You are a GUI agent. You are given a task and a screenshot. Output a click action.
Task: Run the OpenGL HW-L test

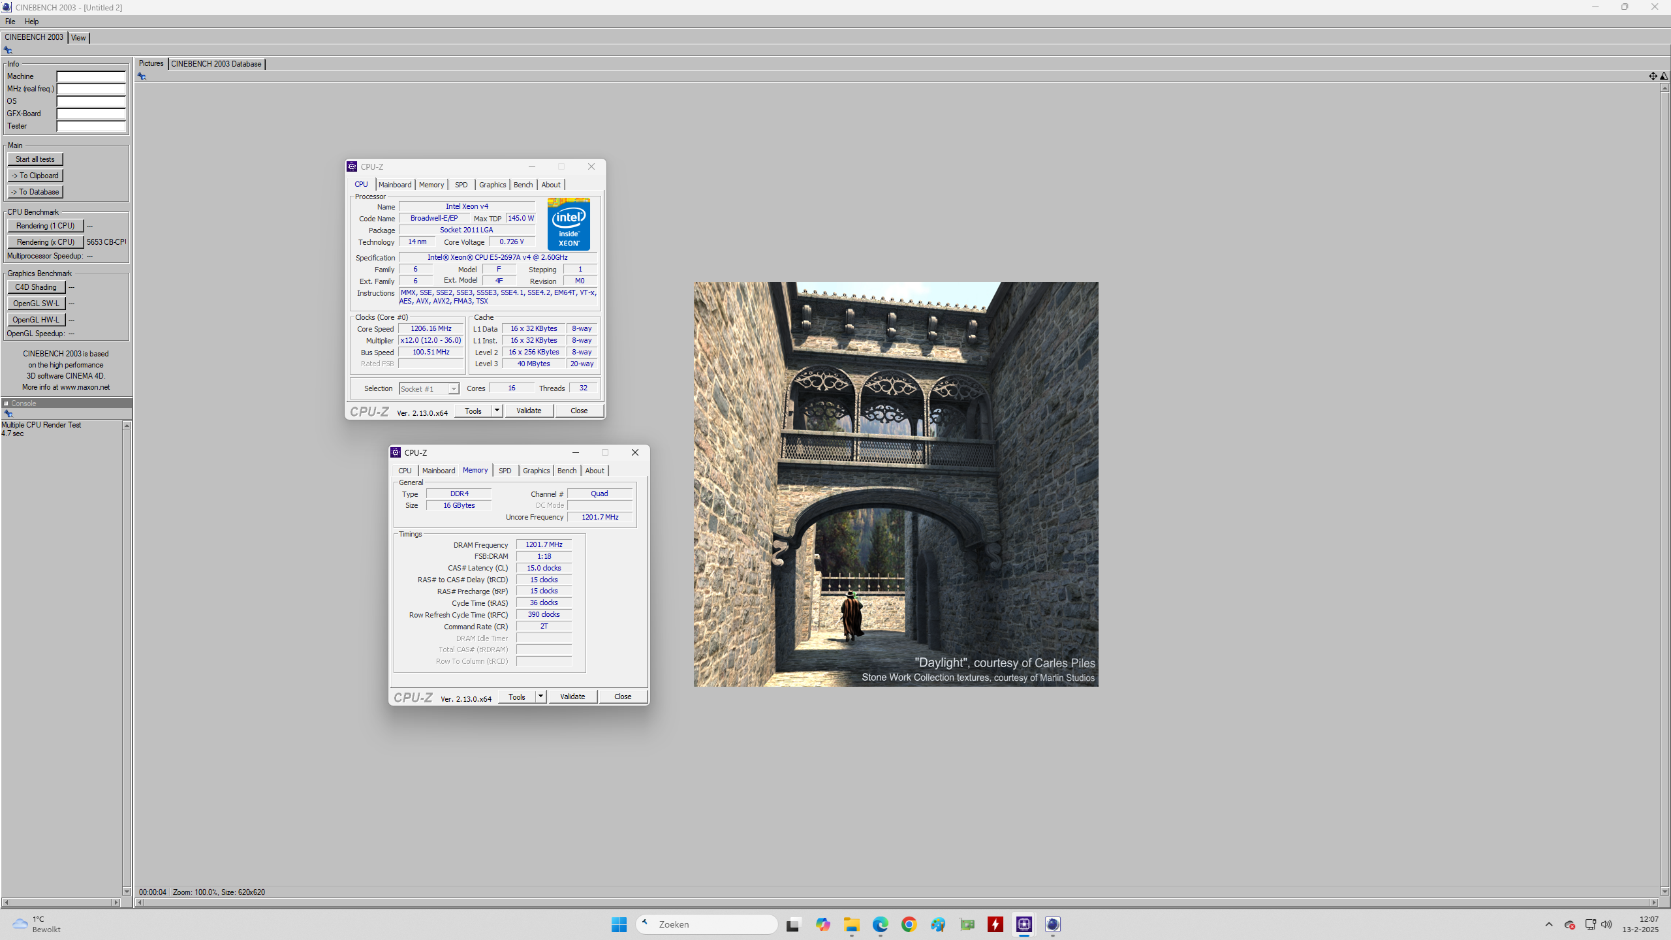36,320
